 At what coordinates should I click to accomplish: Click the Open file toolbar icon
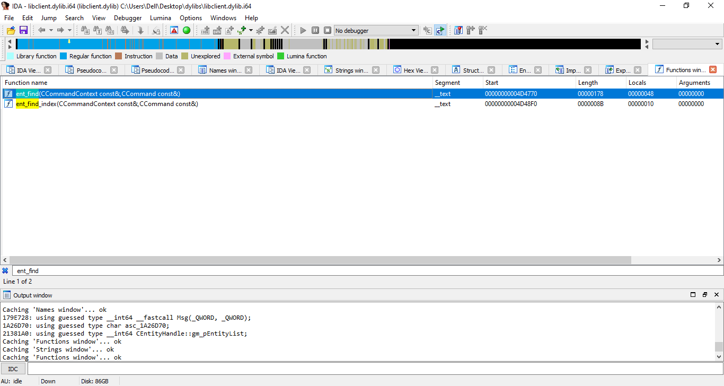coord(11,30)
